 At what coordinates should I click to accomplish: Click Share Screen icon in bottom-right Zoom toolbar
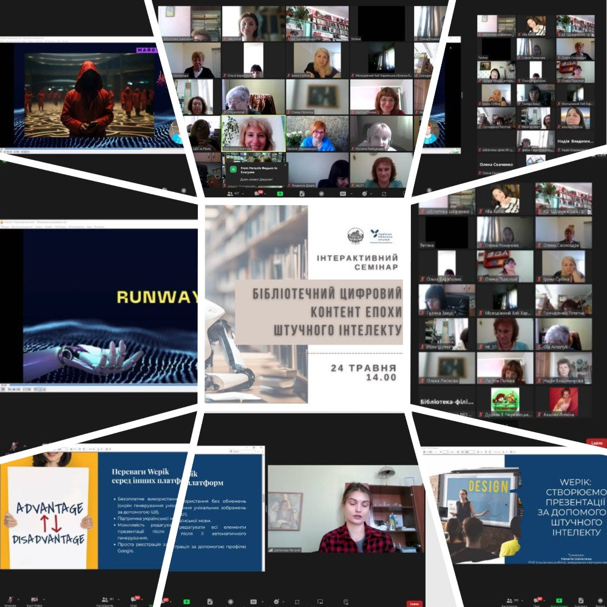tap(558, 600)
